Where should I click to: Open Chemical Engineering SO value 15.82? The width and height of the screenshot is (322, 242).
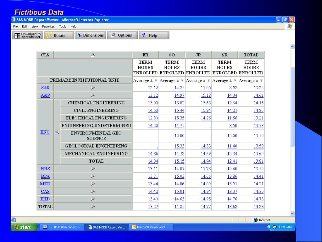click(180, 103)
